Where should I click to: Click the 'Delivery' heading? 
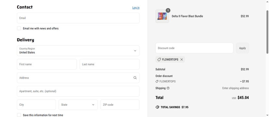coord(25,40)
